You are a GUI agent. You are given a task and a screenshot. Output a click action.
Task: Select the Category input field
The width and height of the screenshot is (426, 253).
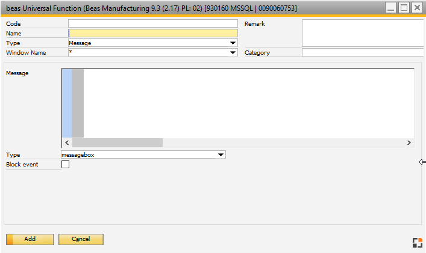click(x=363, y=53)
